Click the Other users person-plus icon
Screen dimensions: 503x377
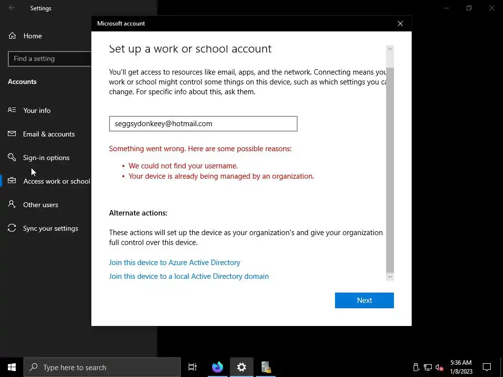click(12, 204)
